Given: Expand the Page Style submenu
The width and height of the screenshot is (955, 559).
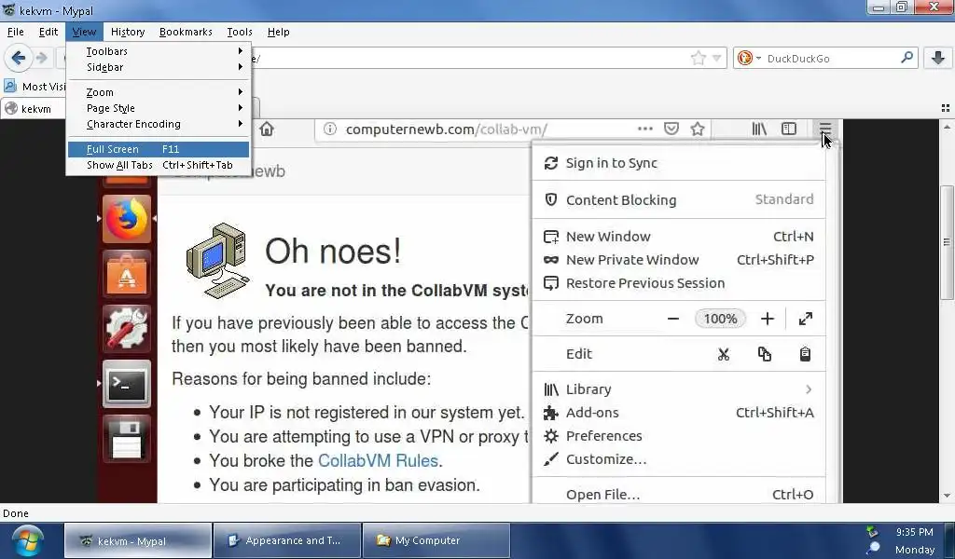Looking at the screenshot, I should point(159,108).
